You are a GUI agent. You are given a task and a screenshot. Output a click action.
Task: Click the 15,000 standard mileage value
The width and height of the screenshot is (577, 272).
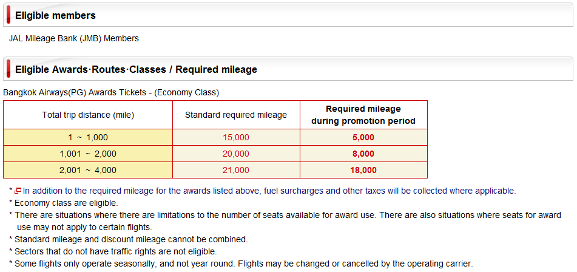point(236,137)
